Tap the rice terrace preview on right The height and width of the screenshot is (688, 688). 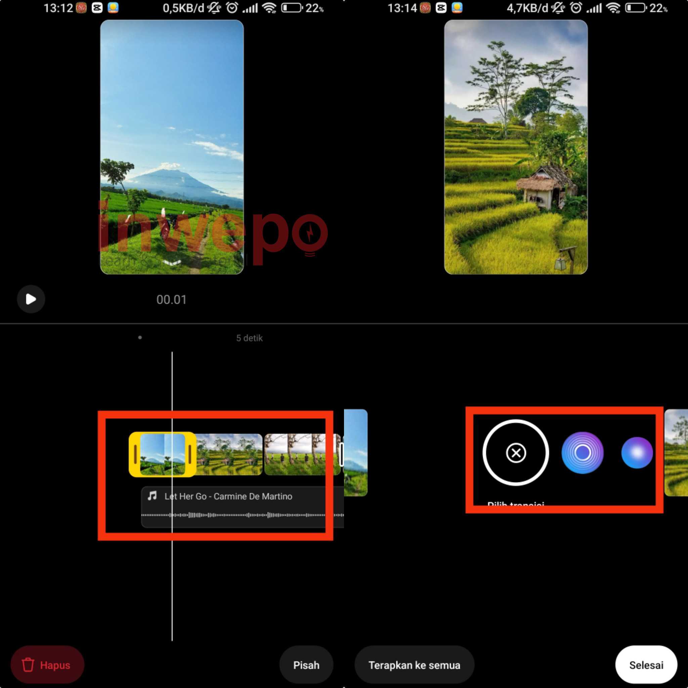(516, 147)
